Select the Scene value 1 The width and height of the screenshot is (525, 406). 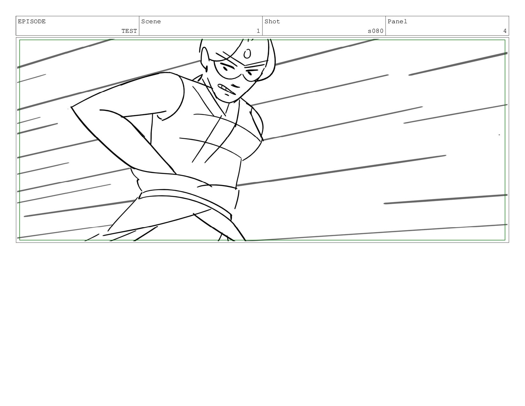pos(258,31)
